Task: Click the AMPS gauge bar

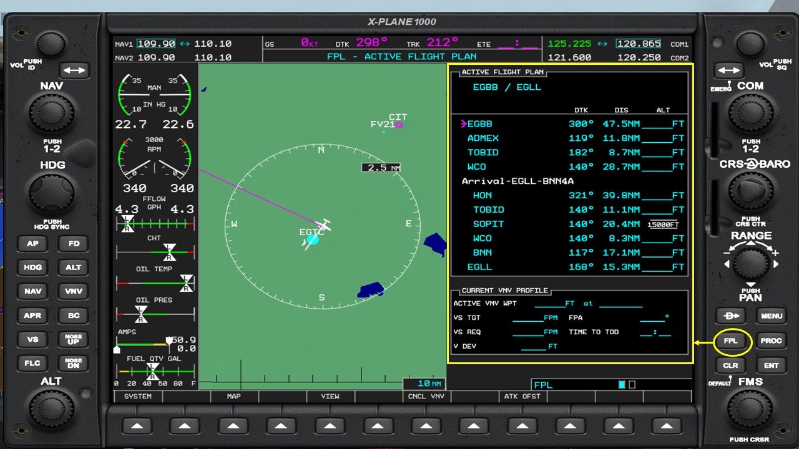Action: point(144,344)
